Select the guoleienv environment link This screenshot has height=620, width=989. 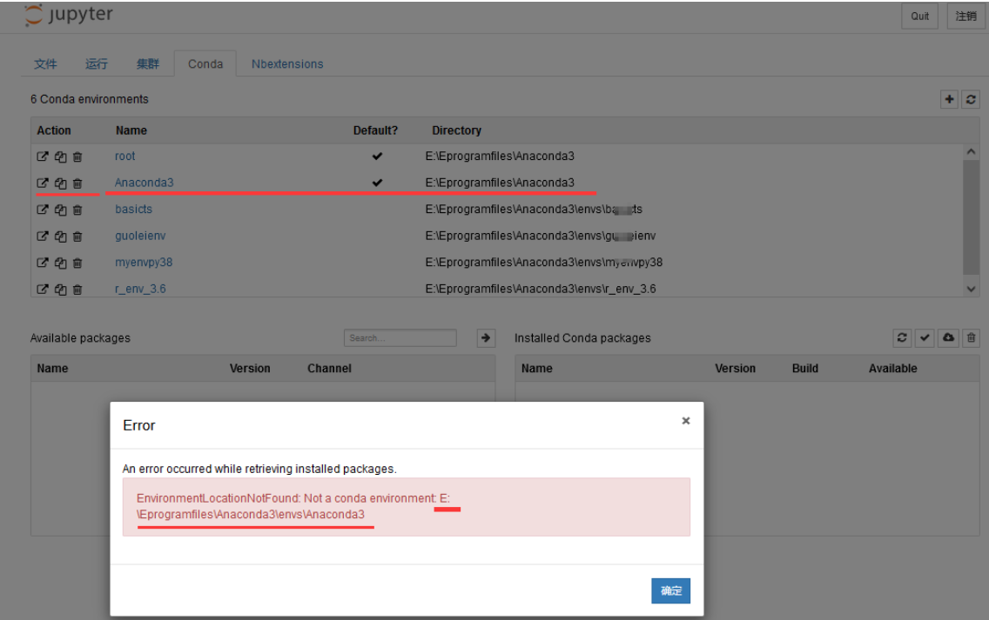[x=140, y=235]
